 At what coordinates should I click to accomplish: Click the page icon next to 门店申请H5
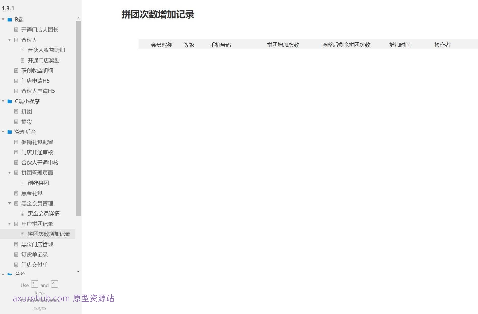click(x=16, y=81)
